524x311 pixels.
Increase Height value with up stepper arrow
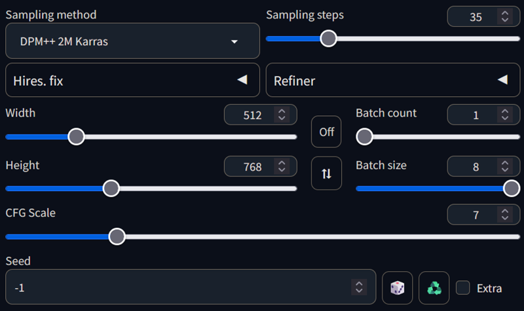tap(282, 162)
